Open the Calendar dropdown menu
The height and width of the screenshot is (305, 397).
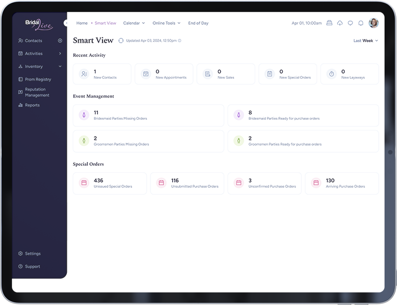click(x=134, y=23)
